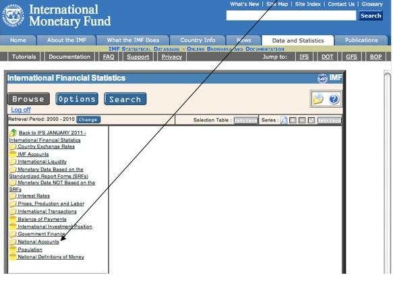Toggle the Series checkmark box
Screen dimensions: 393x298
point(311,120)
